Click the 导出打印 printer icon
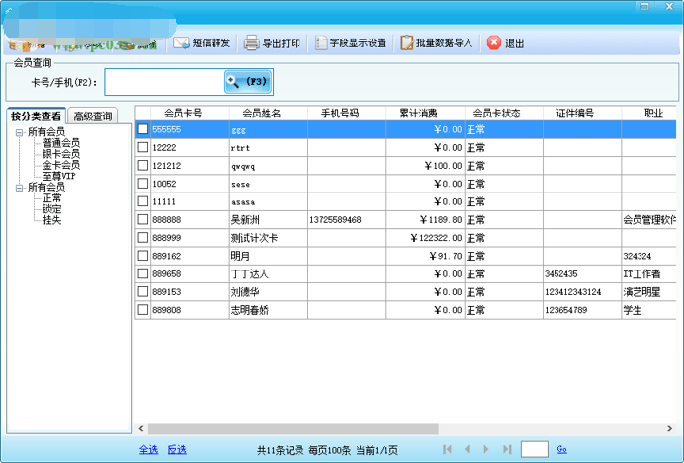Image resolution: width=684 pixels, height=463 pixels. (252, 43)
